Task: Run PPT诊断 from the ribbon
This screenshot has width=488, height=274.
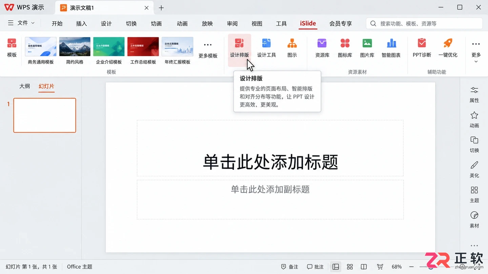Action: pos(422,48)
